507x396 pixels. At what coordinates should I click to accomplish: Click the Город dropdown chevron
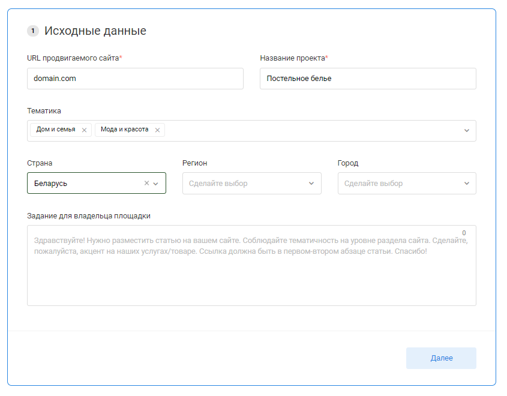467,184
